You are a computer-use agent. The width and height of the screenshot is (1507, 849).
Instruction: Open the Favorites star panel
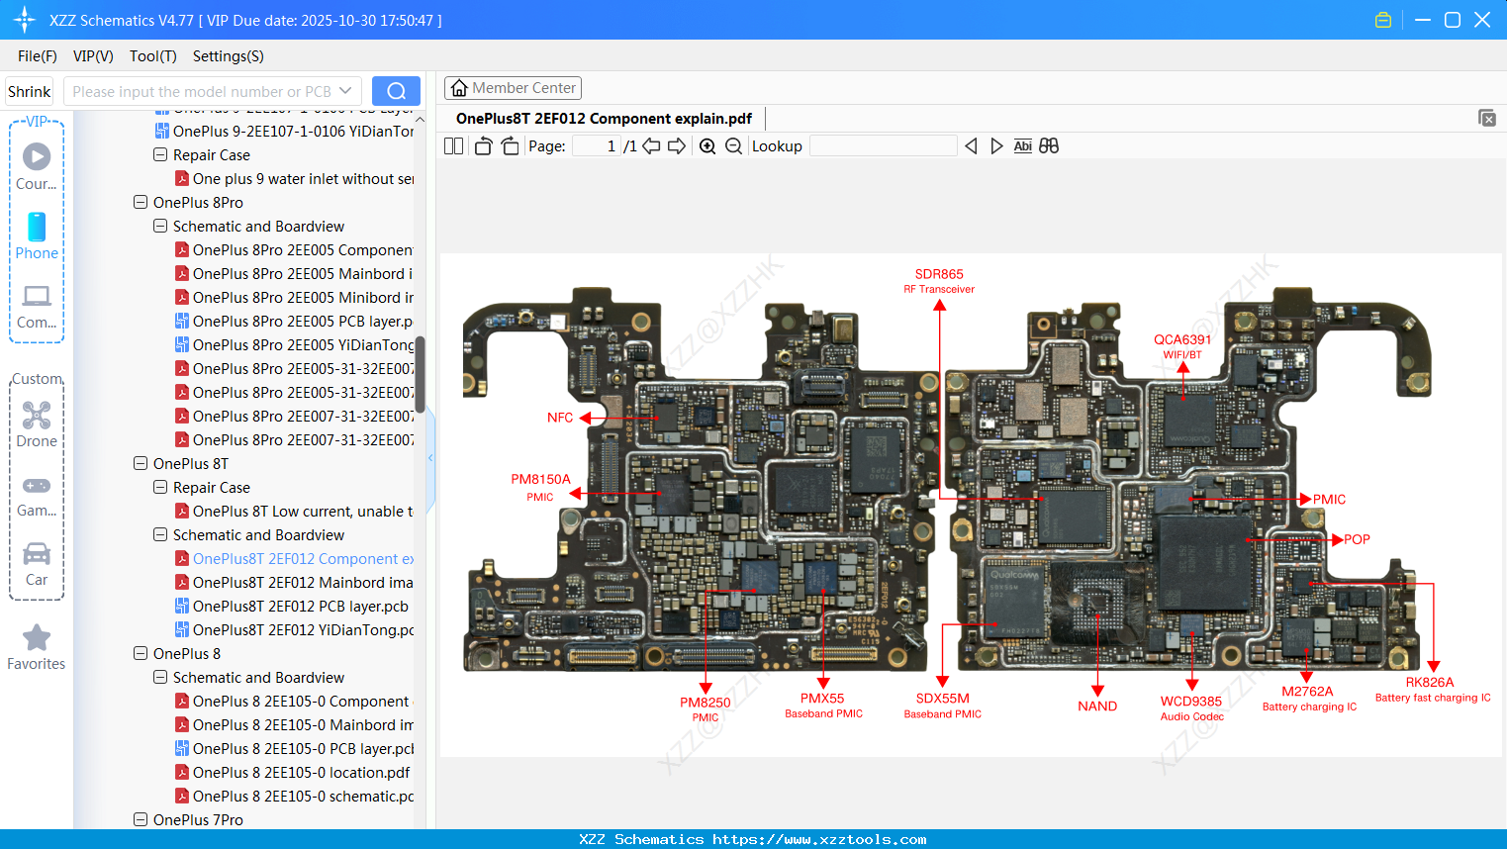click(x=37, y=646)
